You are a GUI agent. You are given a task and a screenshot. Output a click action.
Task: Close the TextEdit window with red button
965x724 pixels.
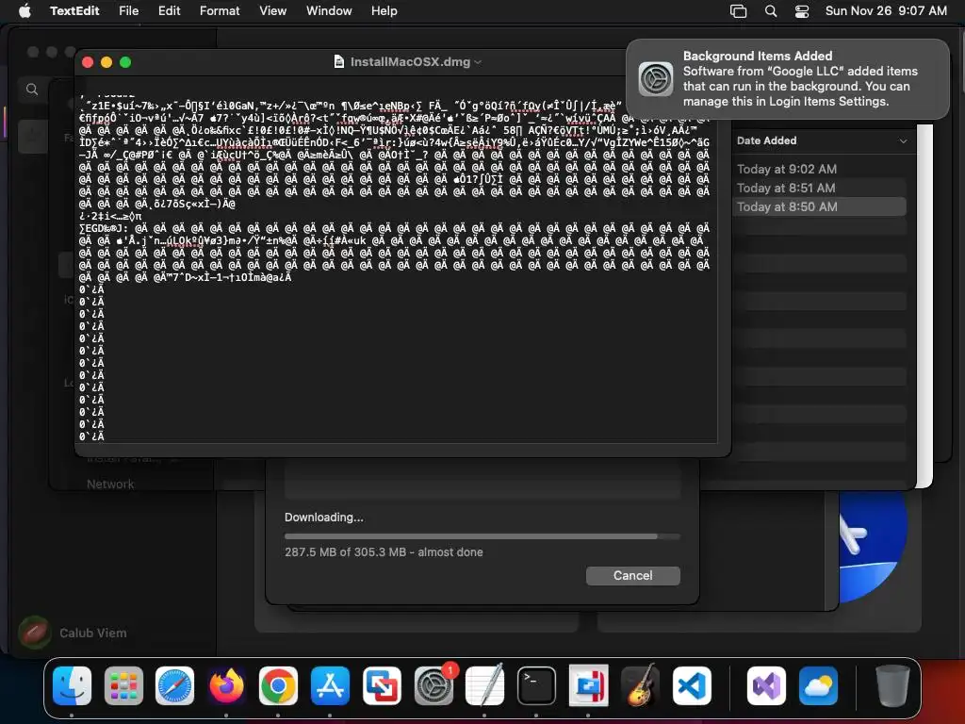tap(88, 62)
